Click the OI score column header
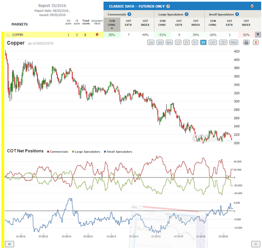The image size is (262, 248). (x=77, y=22)
